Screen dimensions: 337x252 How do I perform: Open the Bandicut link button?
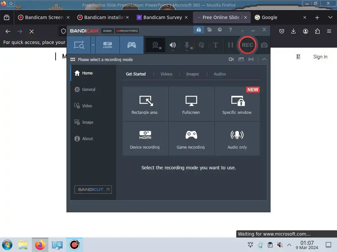pyautogui.click(x=93, y=189)
